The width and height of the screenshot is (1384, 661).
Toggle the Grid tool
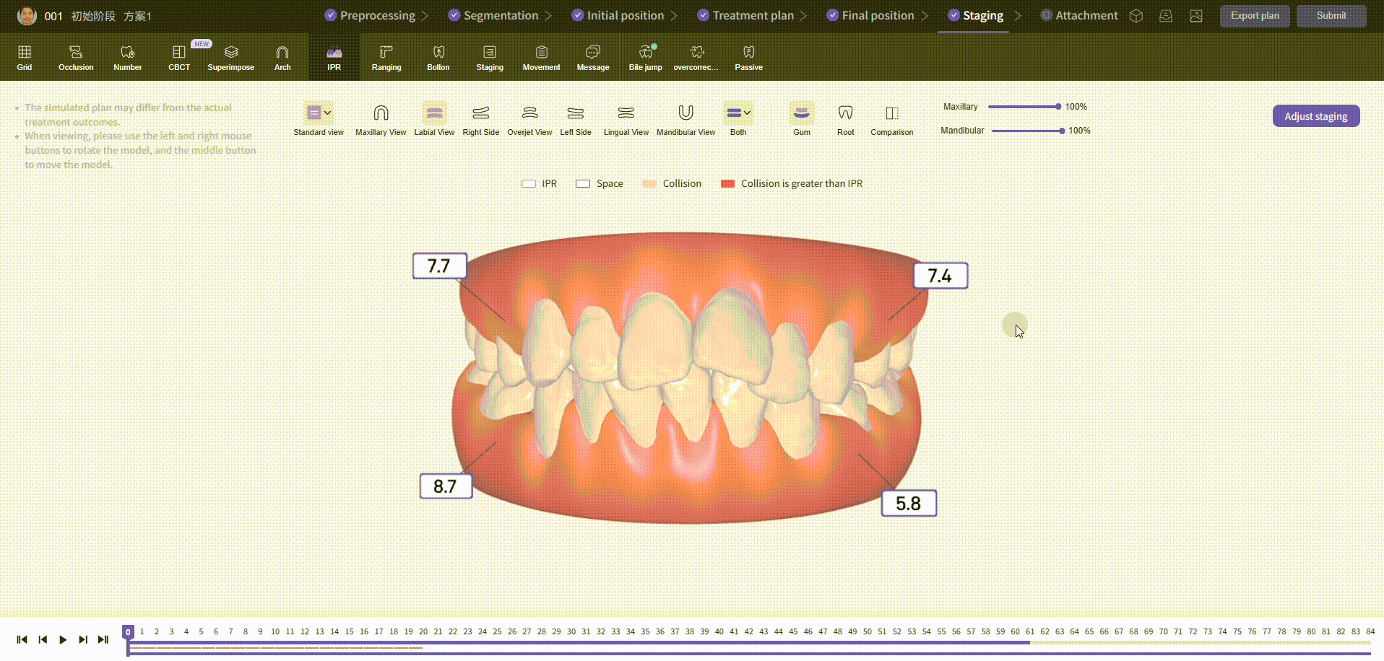(25, 58)
